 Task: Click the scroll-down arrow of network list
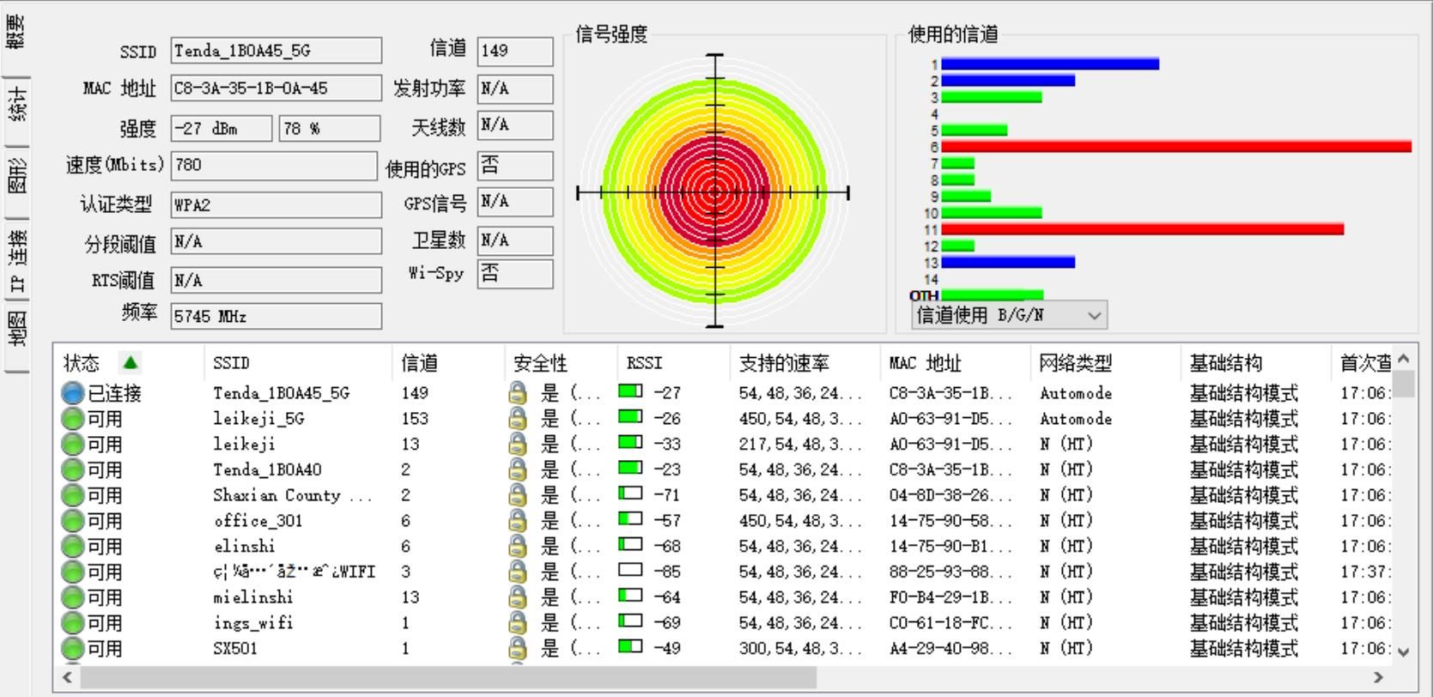pyautogui.click(x=1404, y=652)
